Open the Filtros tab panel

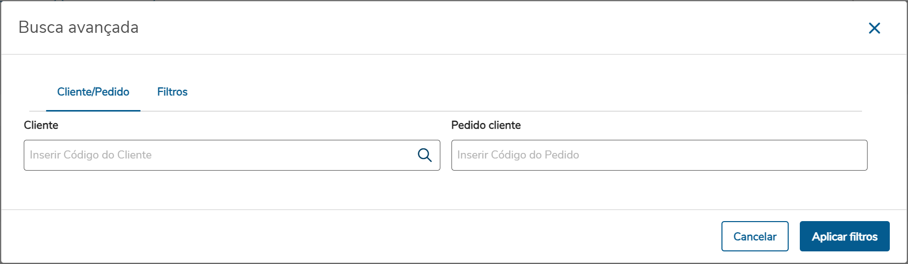172,92
